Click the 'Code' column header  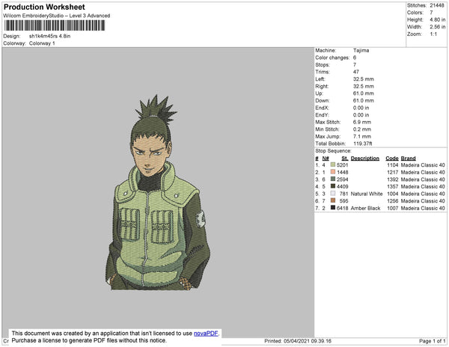(x=391, y=159)
